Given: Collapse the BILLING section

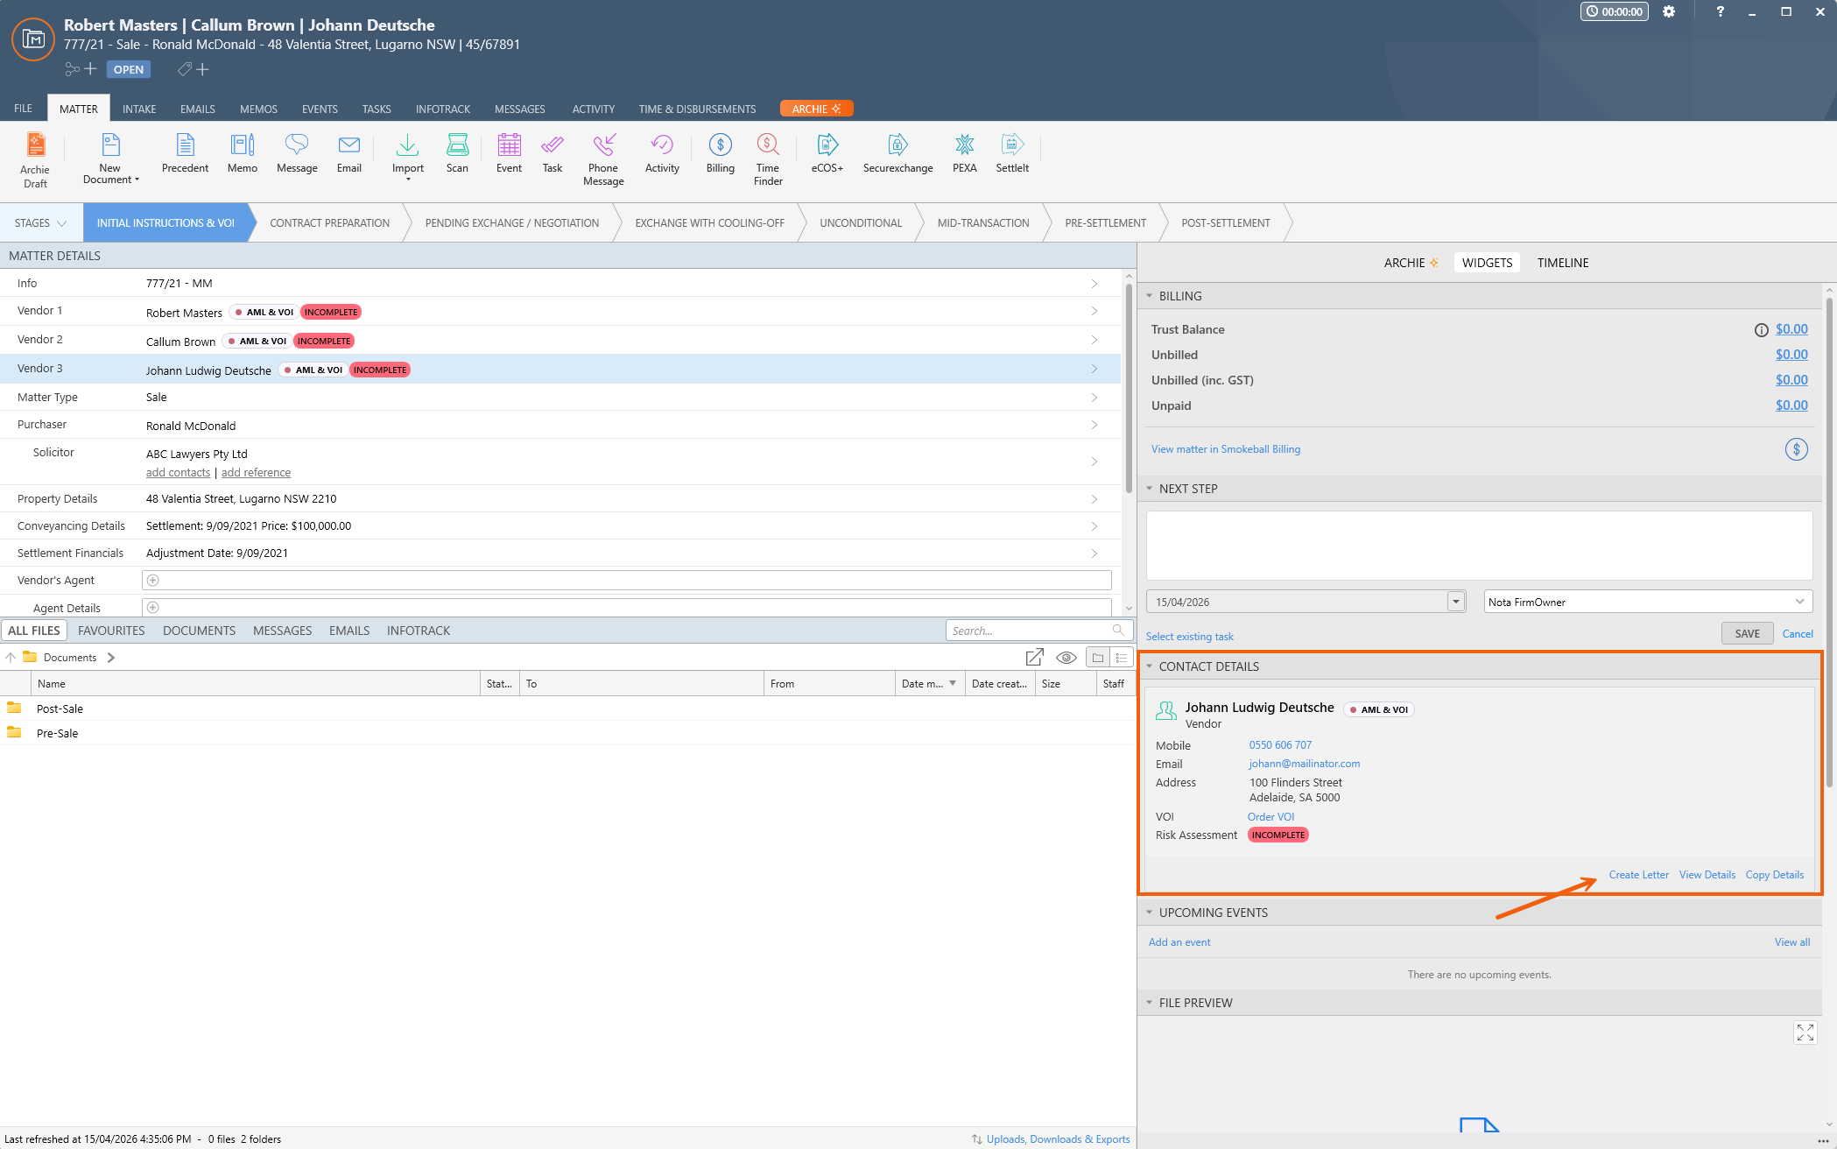Looking at the screenshot, I should point(1150,296).
